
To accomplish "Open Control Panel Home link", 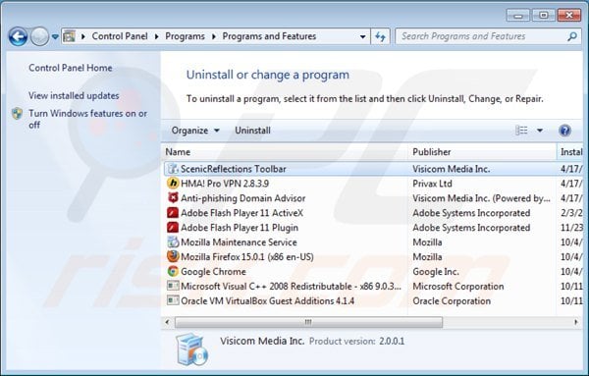I will (71, 68).
